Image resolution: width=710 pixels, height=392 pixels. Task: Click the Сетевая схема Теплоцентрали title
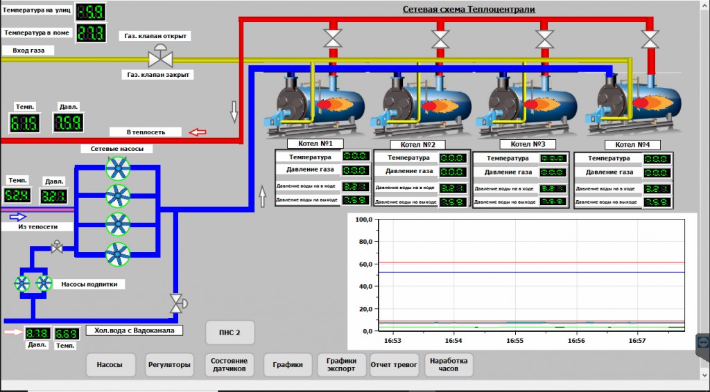(x=469, y=10)
